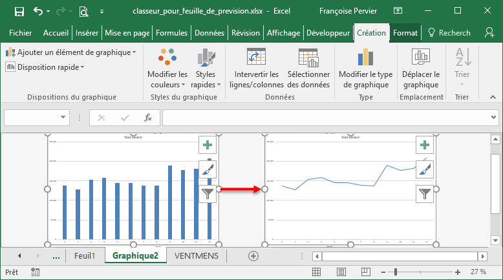Viewport: 503px width, 280px height.
Task: Open the VENTMENS sheet tab
Action: coord(196,256)
